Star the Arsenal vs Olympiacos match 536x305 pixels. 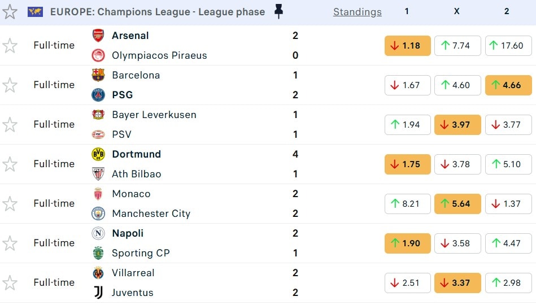[x=10, y=46]
